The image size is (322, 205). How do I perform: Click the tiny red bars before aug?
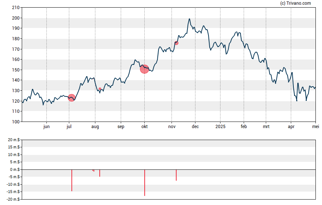pos(94,171)
